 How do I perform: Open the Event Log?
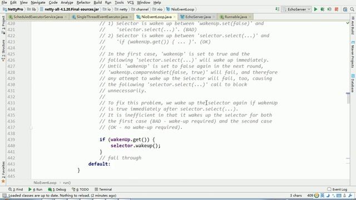click(x=338, y=189)
